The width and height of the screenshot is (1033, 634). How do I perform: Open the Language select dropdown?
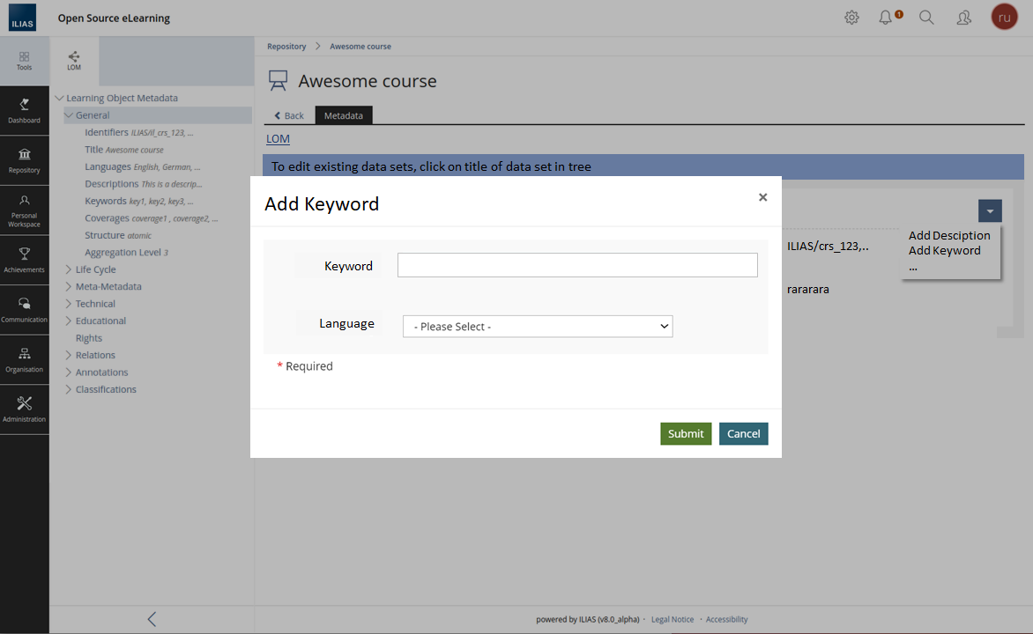[537, 327]
